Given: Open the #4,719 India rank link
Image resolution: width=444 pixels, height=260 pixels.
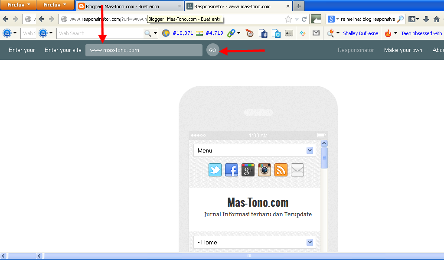Looking at the screenshot, I should [214, 33].
